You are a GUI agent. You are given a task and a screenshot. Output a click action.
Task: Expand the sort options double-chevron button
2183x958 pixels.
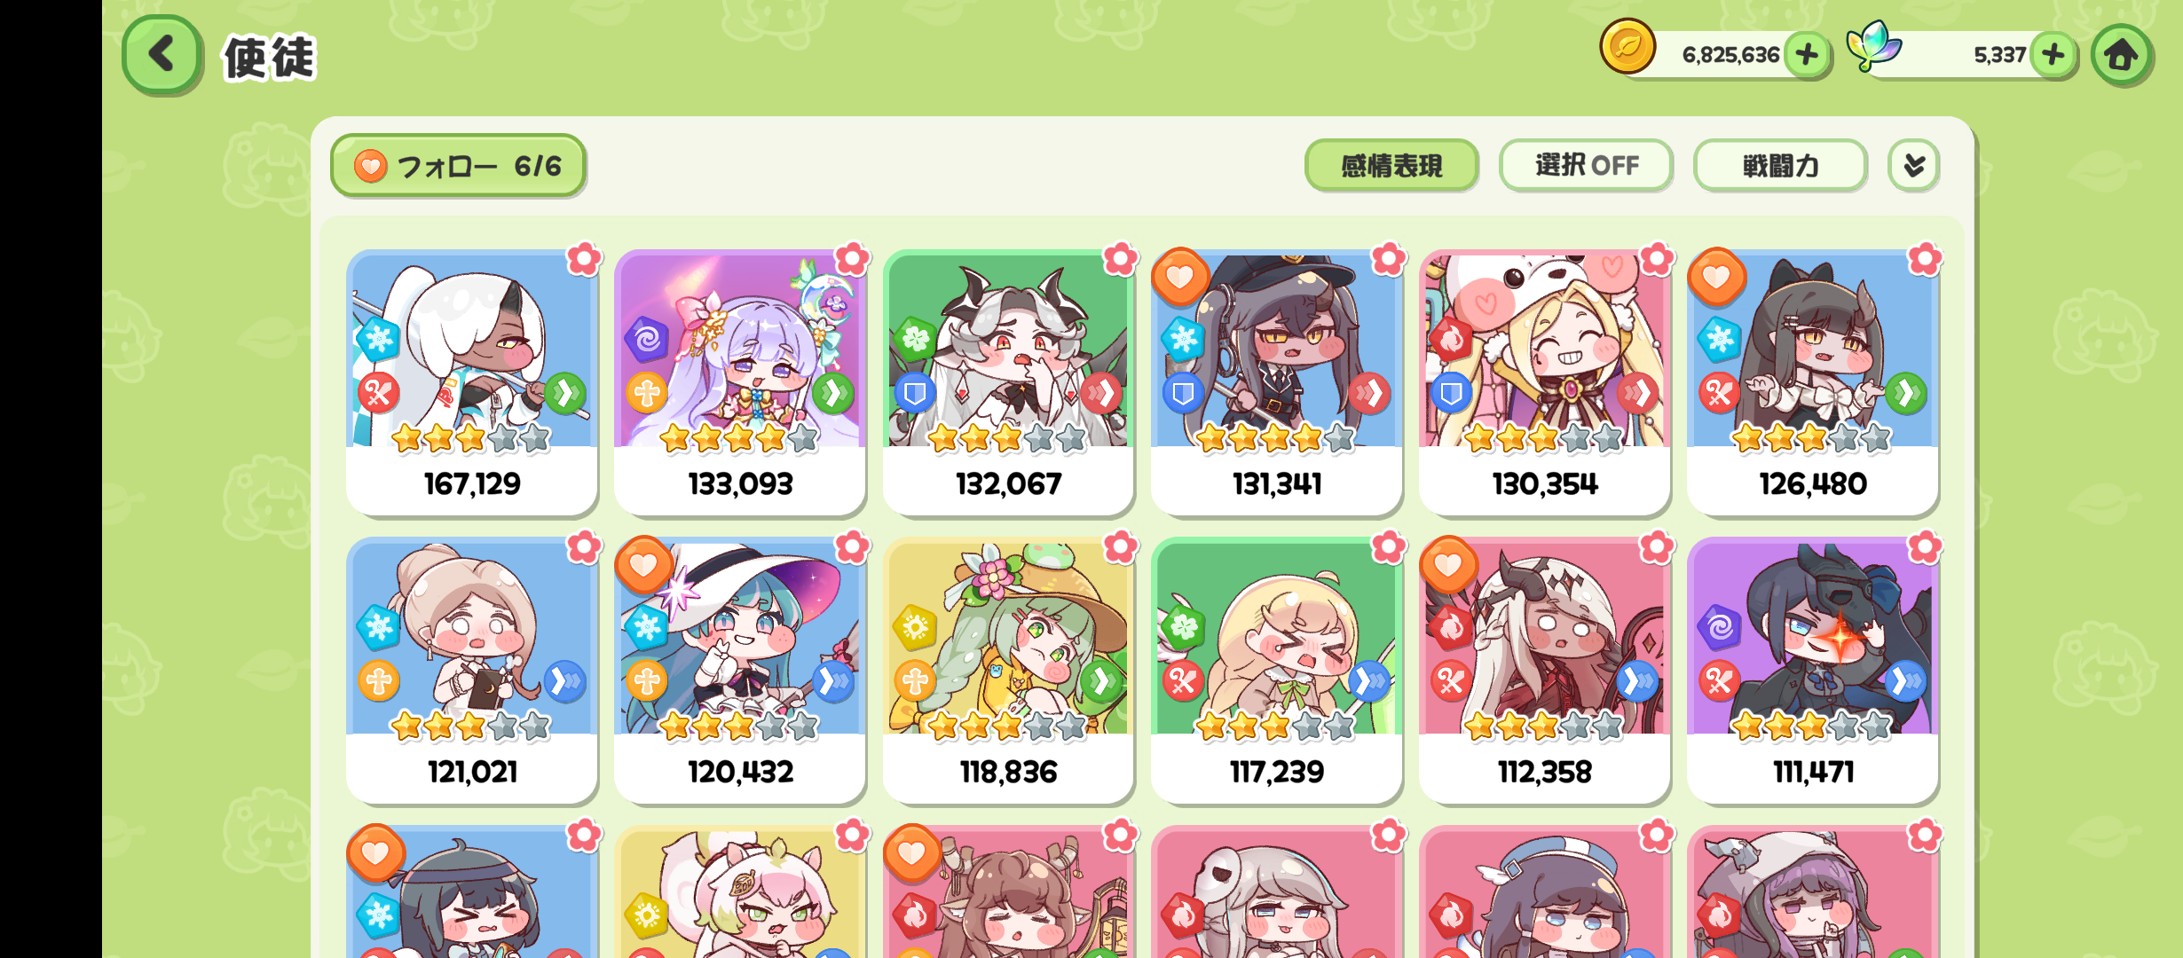1913,165
